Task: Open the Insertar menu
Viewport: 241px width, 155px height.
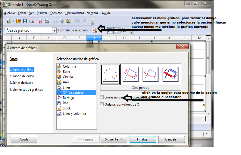Action: 42,13
